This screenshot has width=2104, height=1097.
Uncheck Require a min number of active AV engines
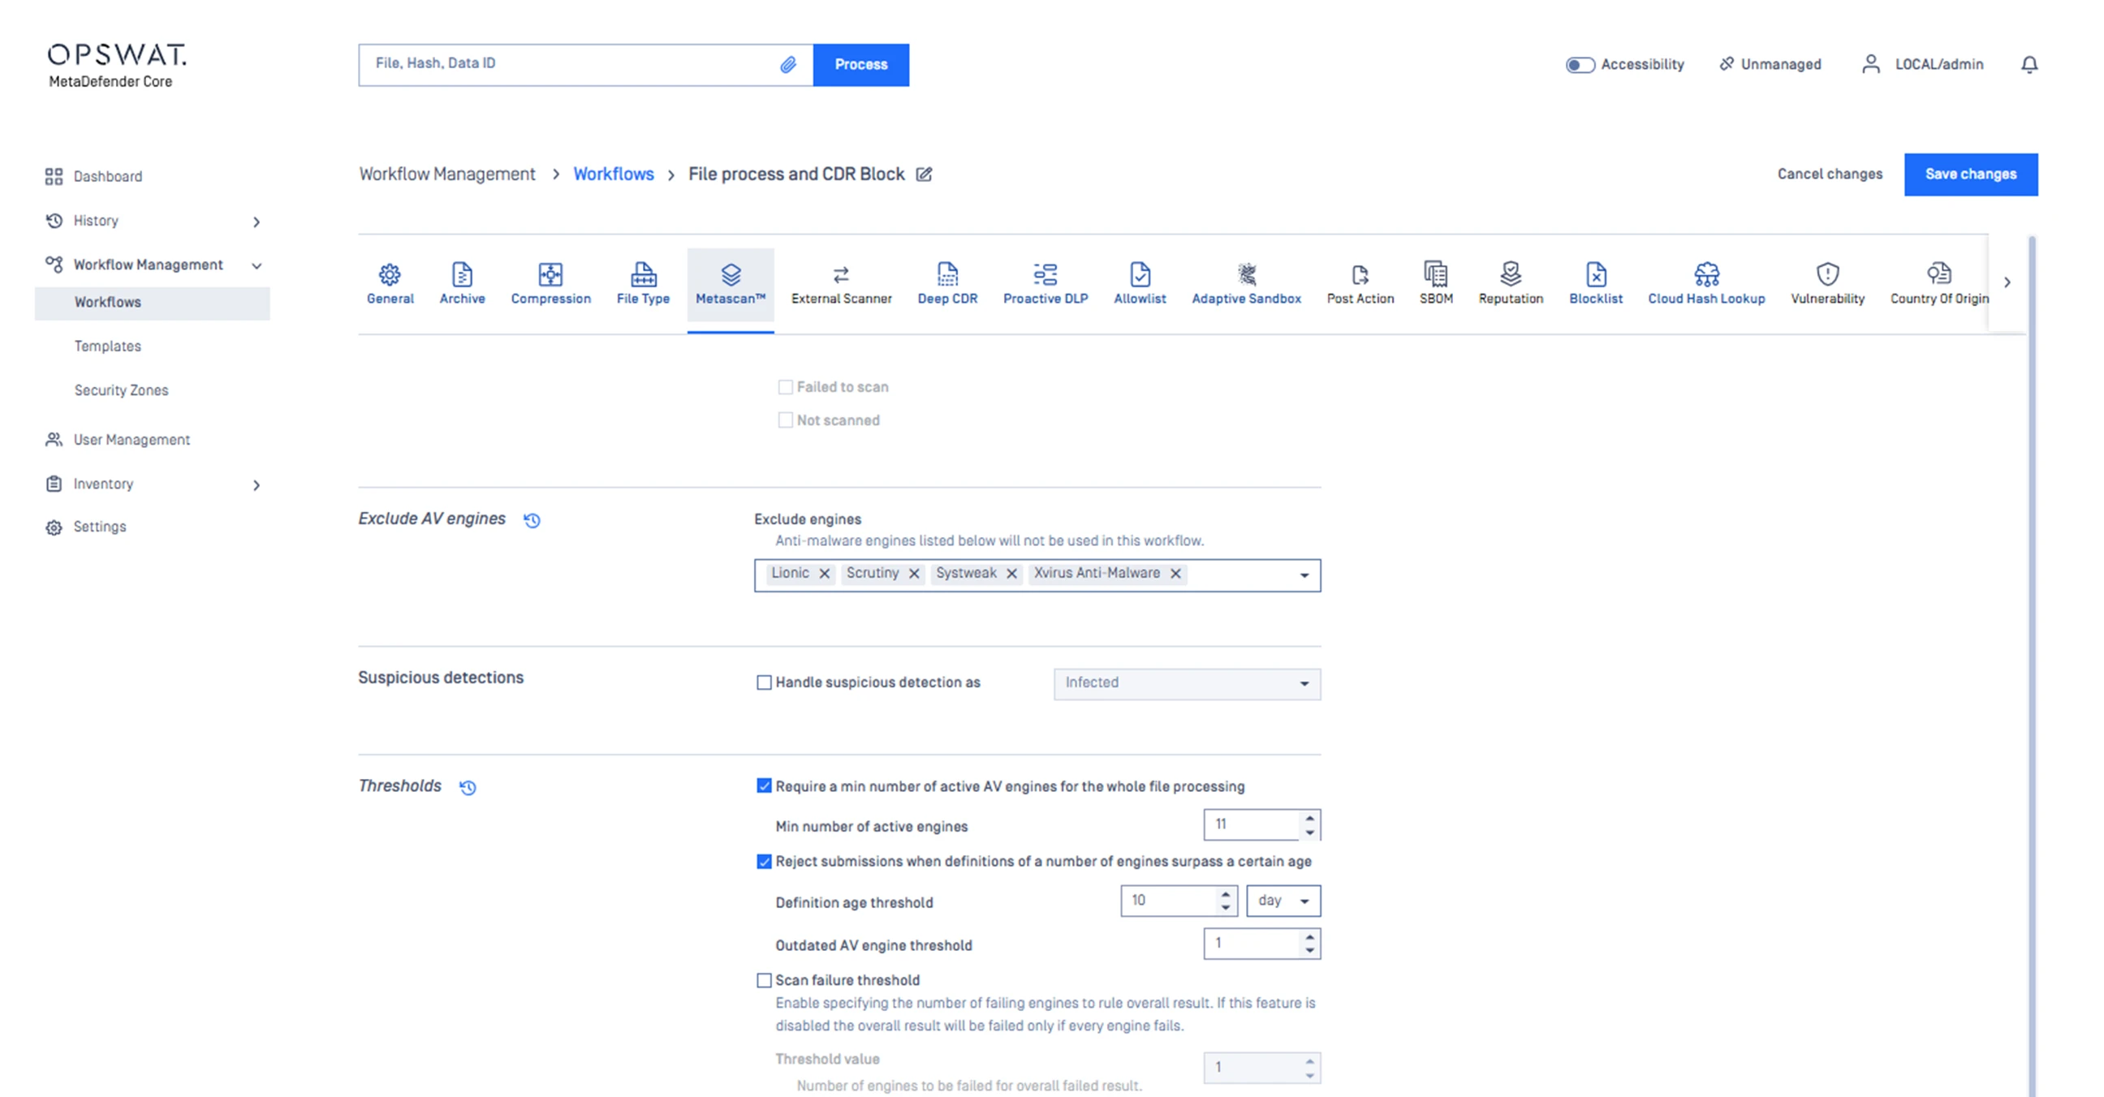click(764, 786)
